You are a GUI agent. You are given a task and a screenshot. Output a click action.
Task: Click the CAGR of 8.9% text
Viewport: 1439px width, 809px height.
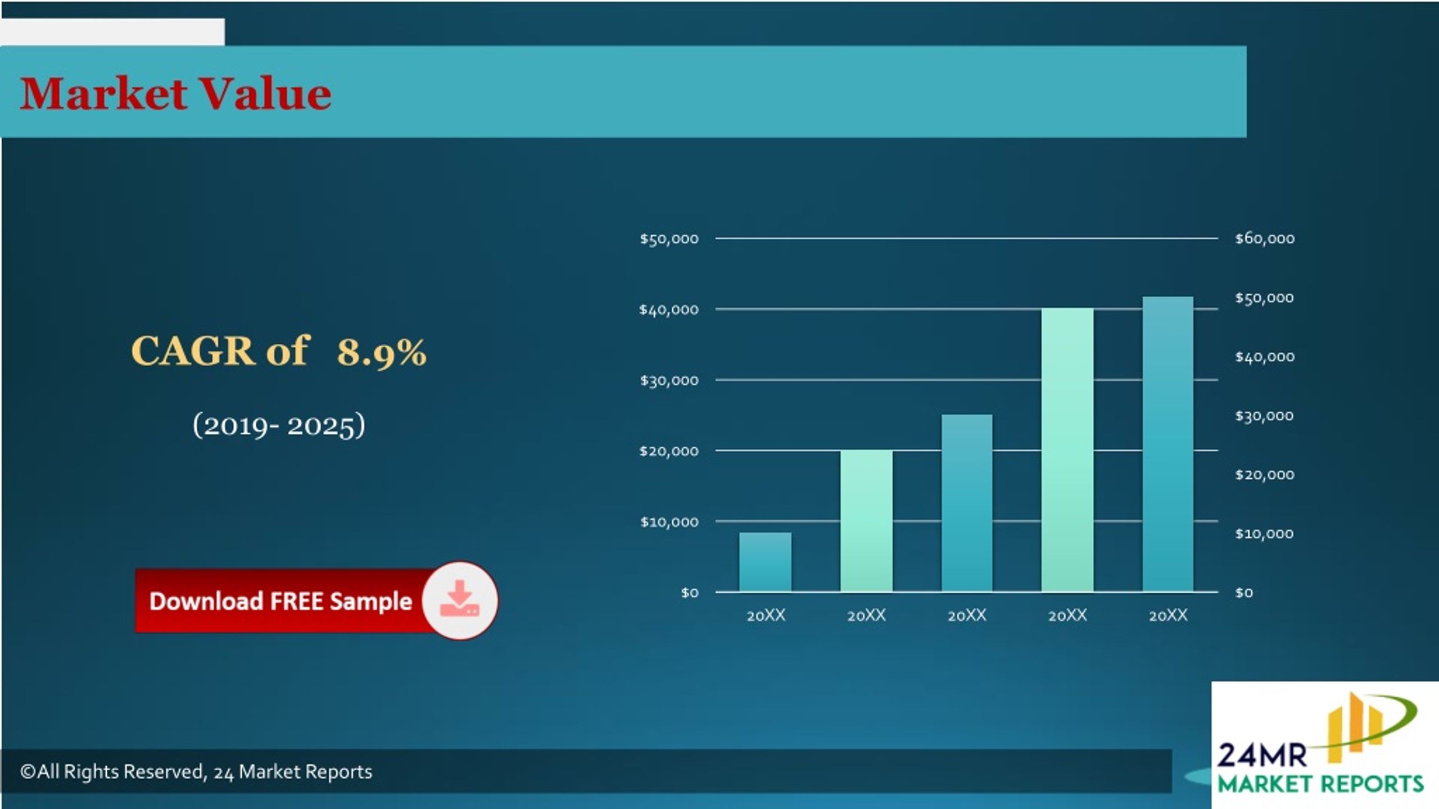279,351
